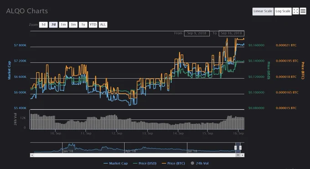Grab the right navigator range handle
Image resolution: width=310 pixels, height=169 pixels.
point(240,148)
